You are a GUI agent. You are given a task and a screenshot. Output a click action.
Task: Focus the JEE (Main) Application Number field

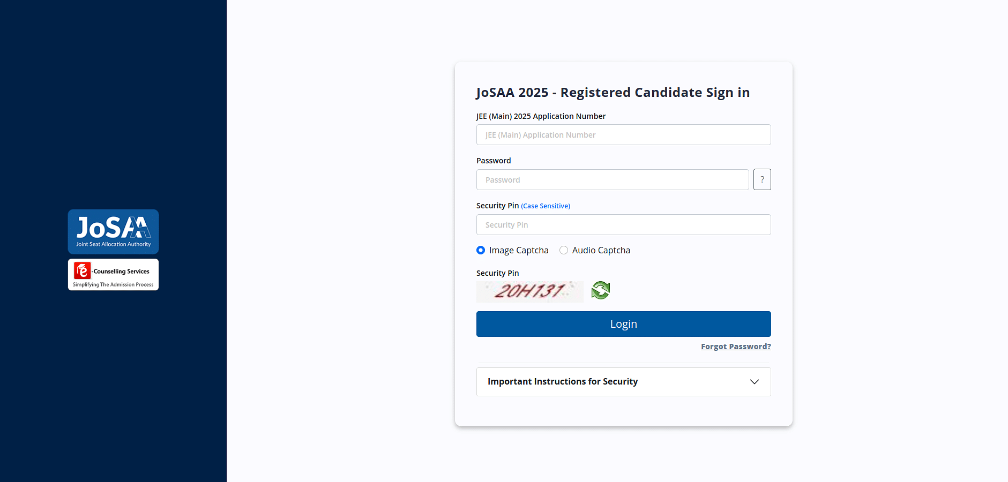[624, 135]
